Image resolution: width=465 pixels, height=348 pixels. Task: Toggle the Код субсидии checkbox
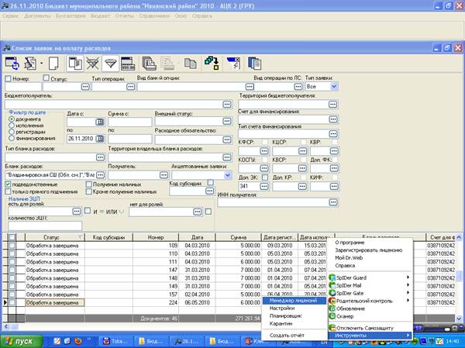210,182
